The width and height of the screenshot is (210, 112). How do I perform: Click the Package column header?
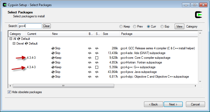[x=159, y=34]
